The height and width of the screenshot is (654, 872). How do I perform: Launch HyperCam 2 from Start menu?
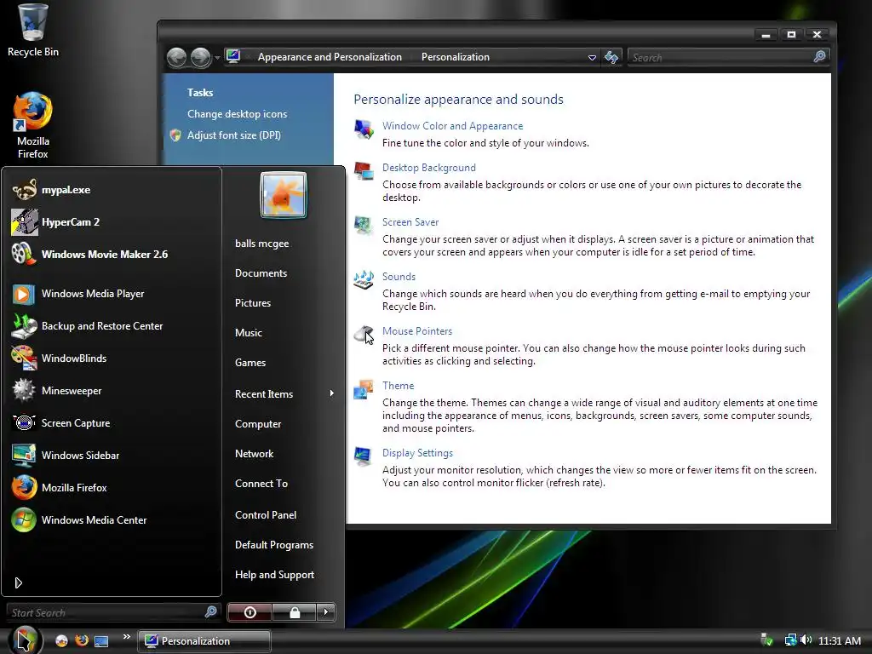tap(112, 222)
